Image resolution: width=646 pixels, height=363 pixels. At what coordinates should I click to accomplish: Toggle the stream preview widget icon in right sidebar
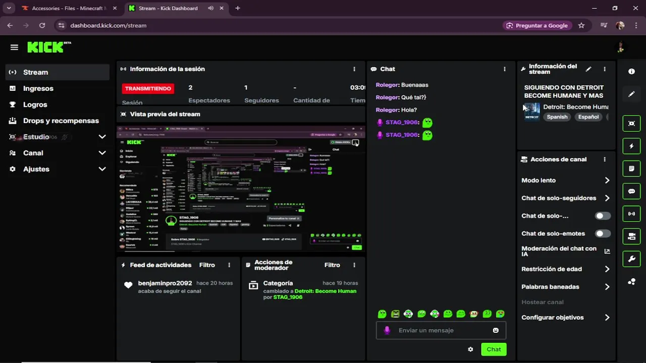click(x=631, y=124)
